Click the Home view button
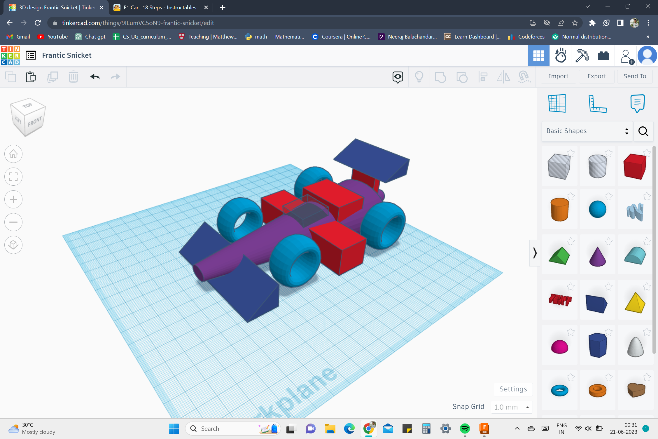Image resolution: width=658 pixels, height=439 pixels. pyautogui.click(x=13, y=154)
